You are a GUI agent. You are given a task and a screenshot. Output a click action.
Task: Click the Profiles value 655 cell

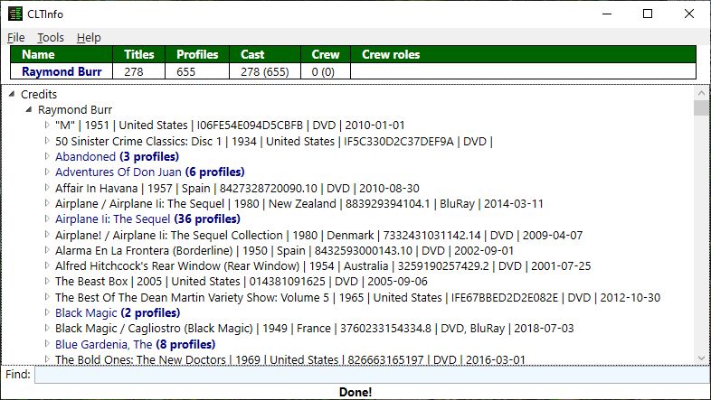pos(197,71)
